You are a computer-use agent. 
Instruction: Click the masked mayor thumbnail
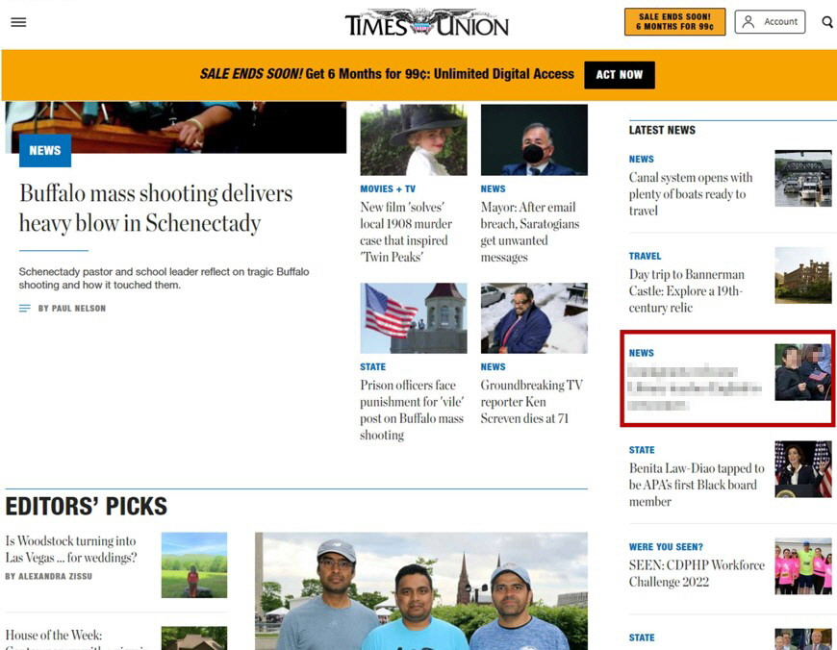click(x=534, y=139)
